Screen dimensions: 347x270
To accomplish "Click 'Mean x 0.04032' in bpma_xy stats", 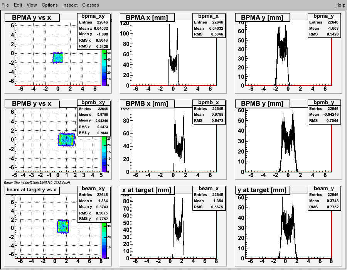I will tap(93, 28).
